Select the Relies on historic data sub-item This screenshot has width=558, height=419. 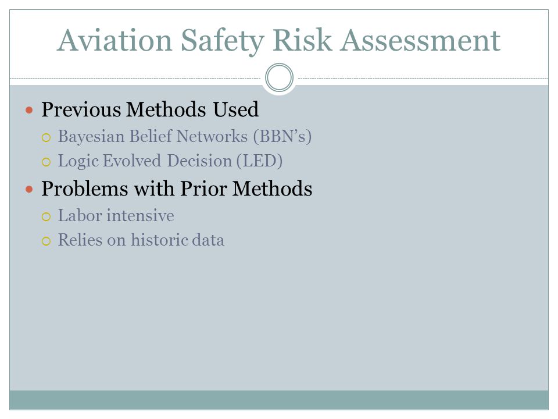141,240
